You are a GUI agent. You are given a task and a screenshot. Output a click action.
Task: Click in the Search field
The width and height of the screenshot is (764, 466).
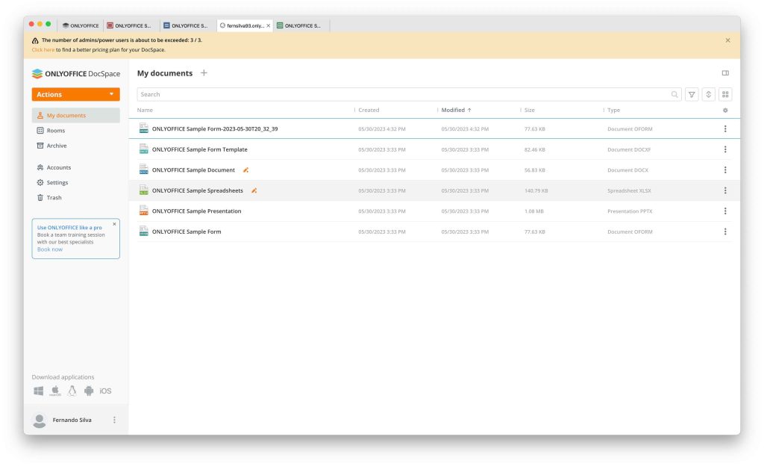coord(403,95)
